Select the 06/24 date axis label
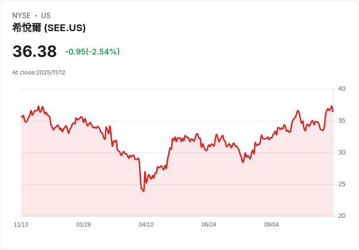Screen dimensions: 359x250 pos(209,225)
